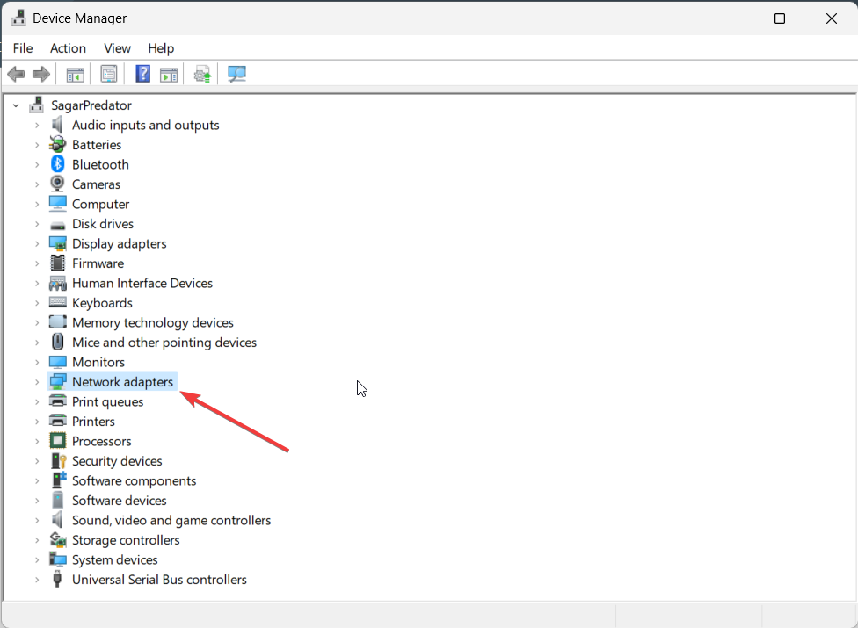
Task: Click the Storage controllers icon
Action: pyautogui.click(x=57, y=539)
